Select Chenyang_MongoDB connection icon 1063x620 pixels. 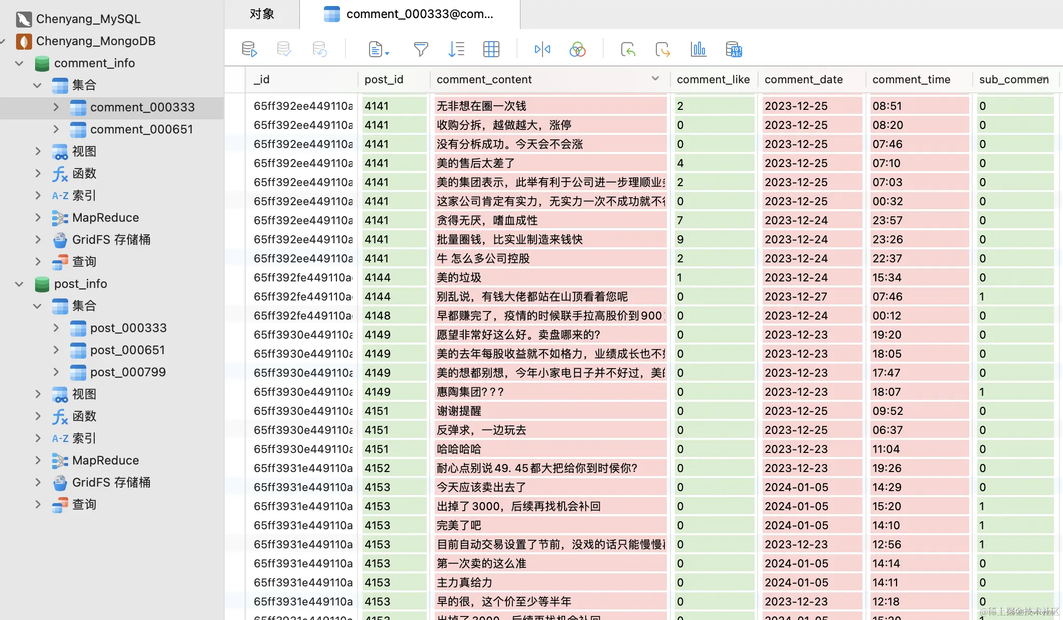click(x=24, y=41)
